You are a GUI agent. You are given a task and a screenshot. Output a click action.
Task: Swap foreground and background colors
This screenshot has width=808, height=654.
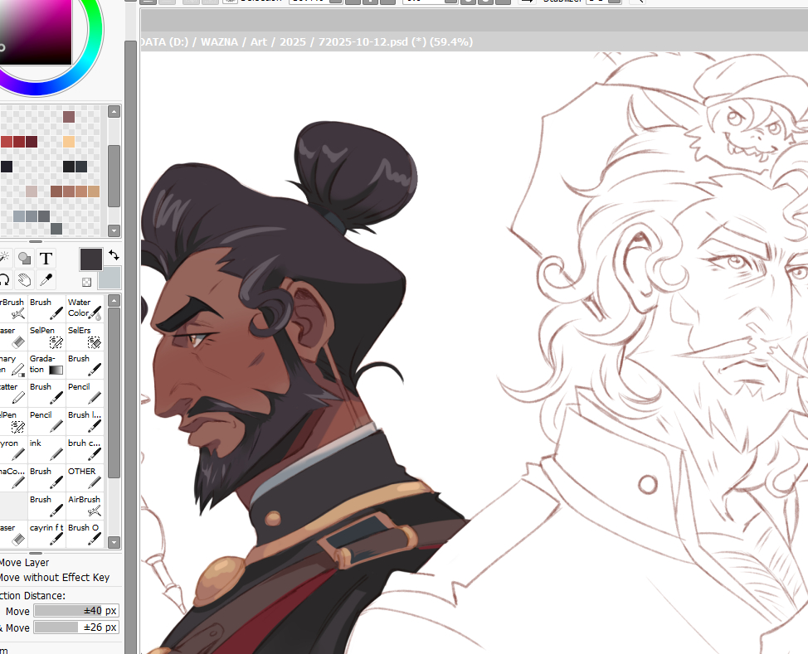pyautogui.click(x=113, y=256)
